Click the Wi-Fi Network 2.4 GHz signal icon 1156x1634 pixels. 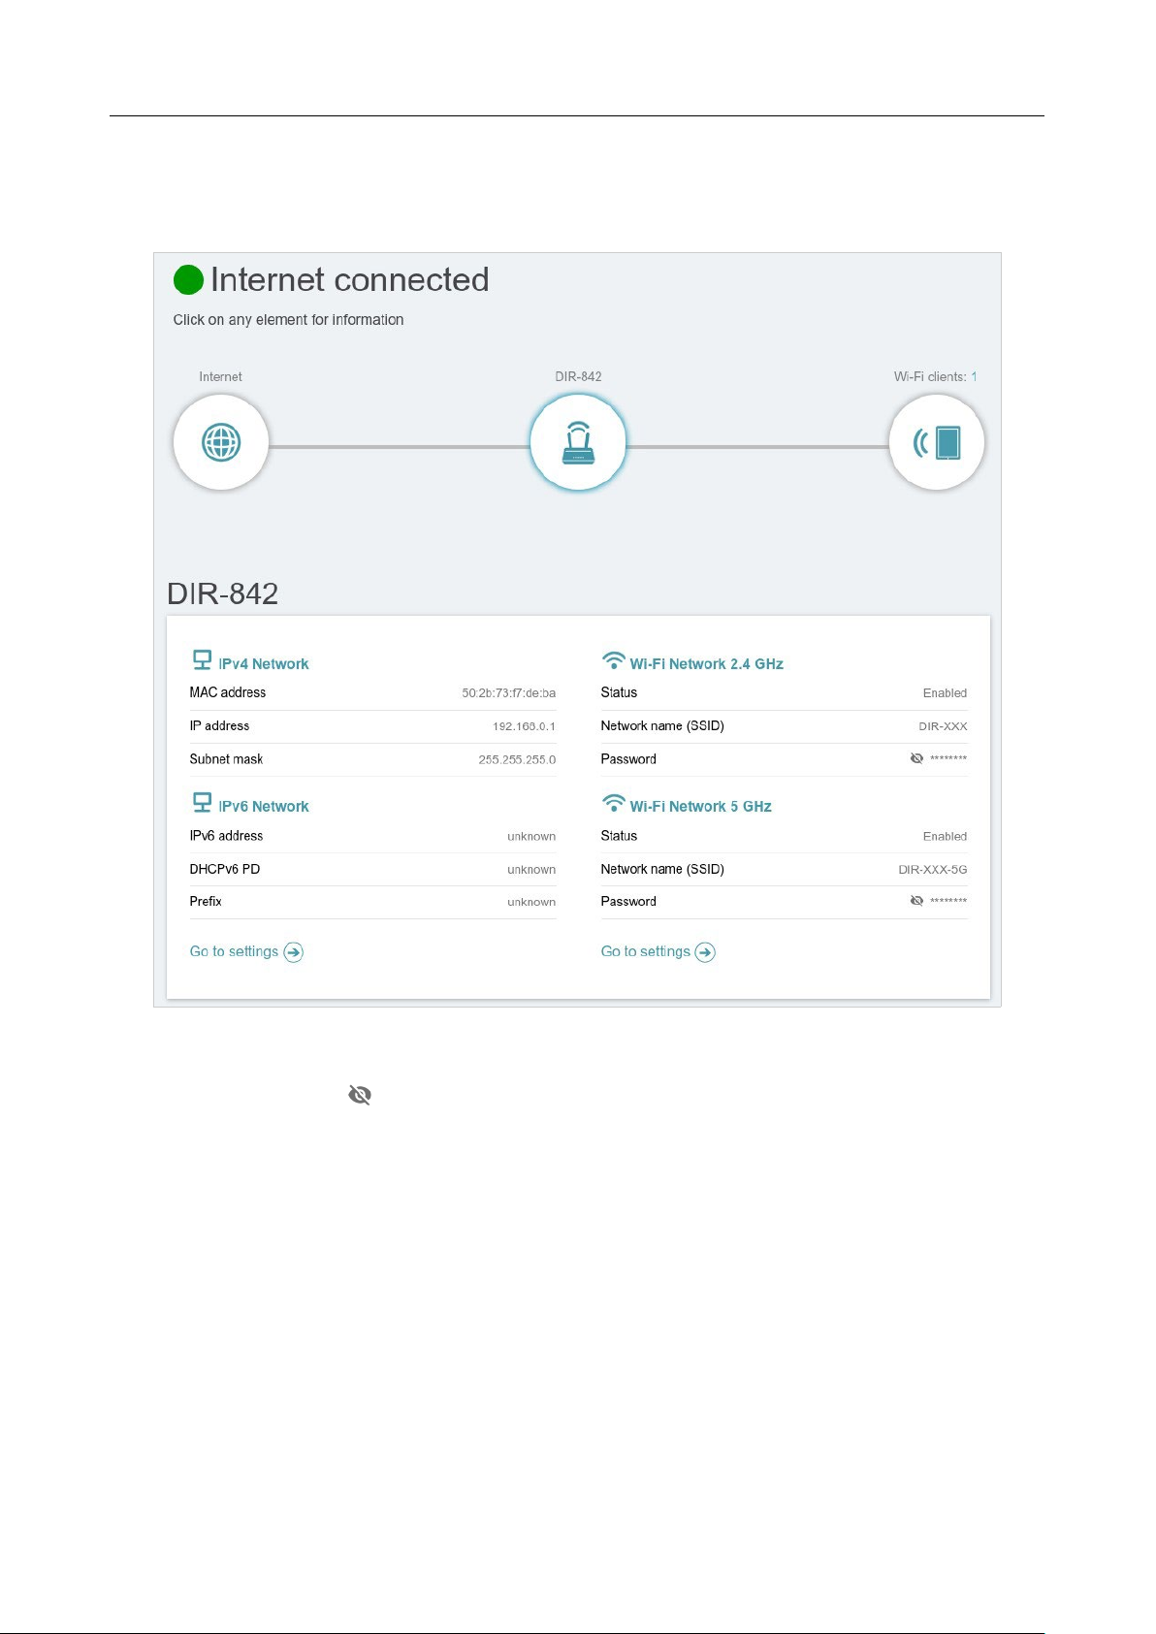coord(614,661)
